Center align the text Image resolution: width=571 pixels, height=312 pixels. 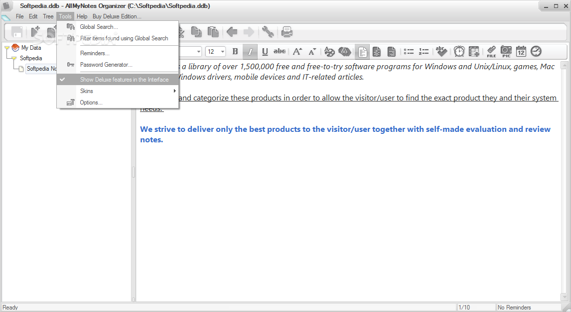click(x=377, y=52)
